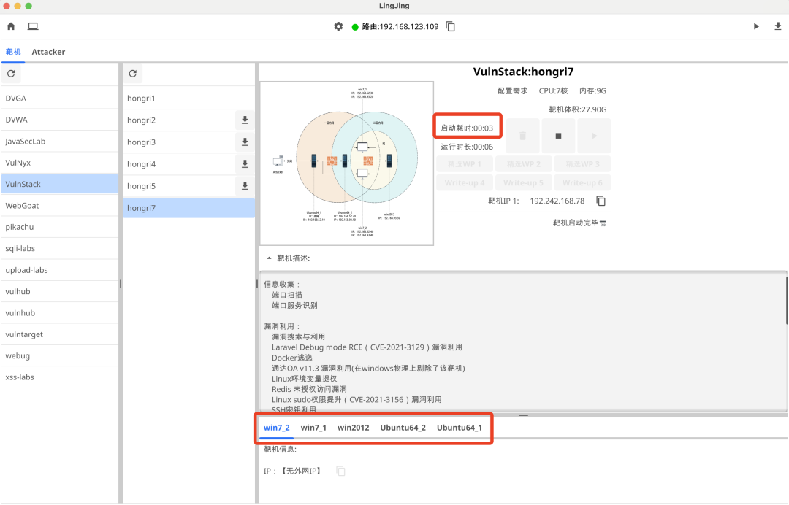Select DVGA in the category list

click(59, 99)
